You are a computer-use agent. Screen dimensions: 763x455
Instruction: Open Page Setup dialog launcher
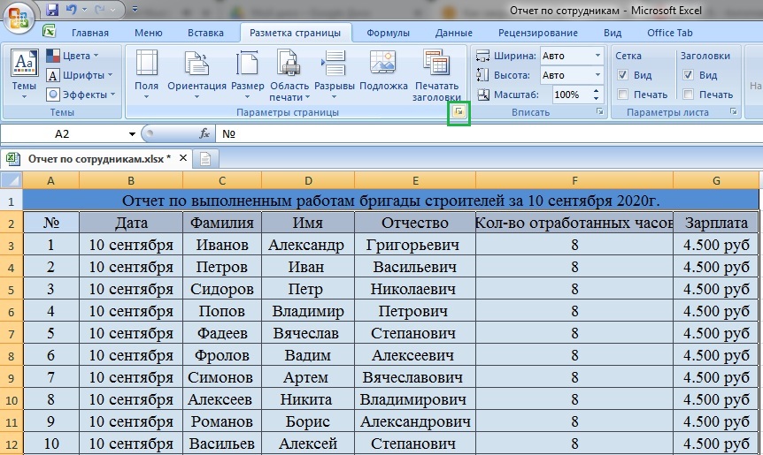[x=459, y=113]
